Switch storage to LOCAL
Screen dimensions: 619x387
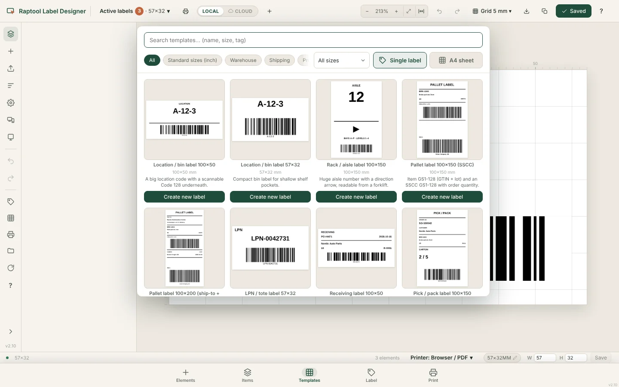(211, 11)
